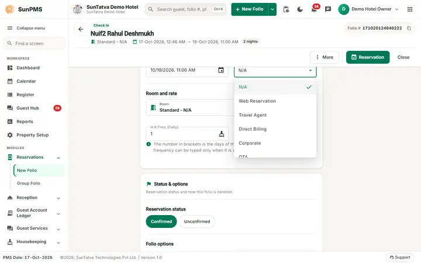The height and width of the screenshot is (263, 421).
Task: Open the departure date calendar picker icon
Action: click(221, 70)
